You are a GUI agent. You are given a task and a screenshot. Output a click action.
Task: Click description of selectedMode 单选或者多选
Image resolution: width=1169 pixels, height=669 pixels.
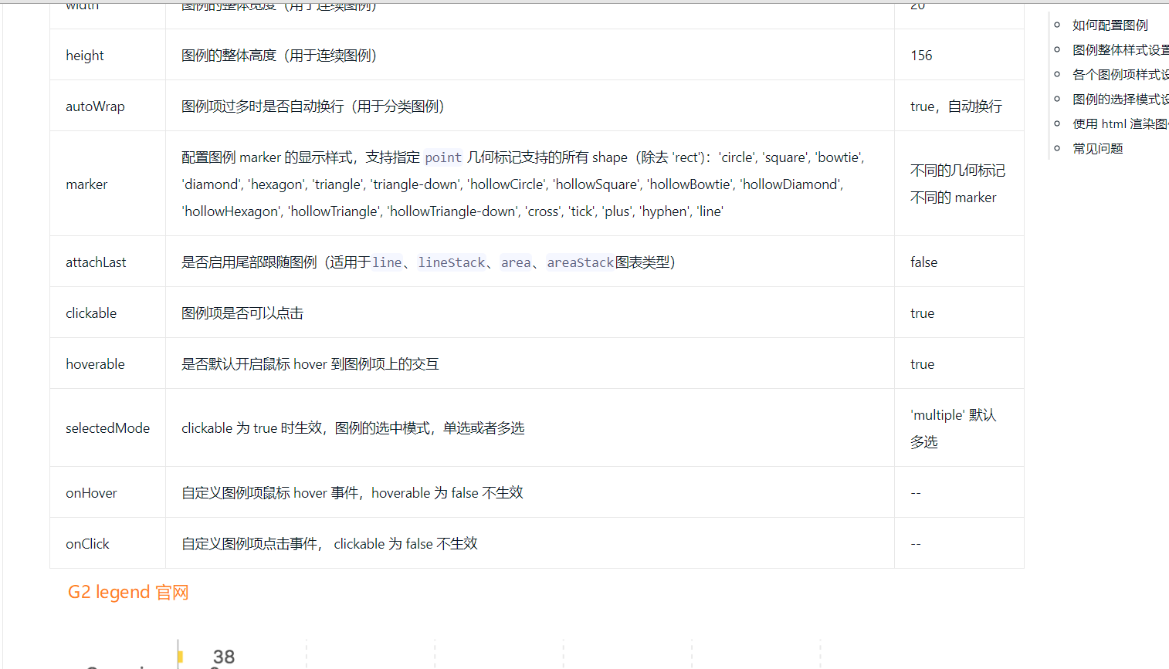coord(353,428)
